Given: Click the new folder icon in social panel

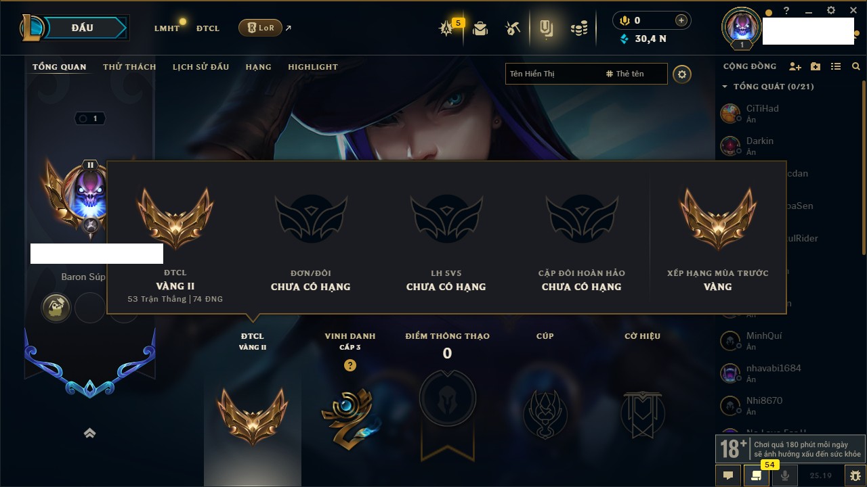Looking at the screenshot, I should pyautogui.click(x=816, y=66).
